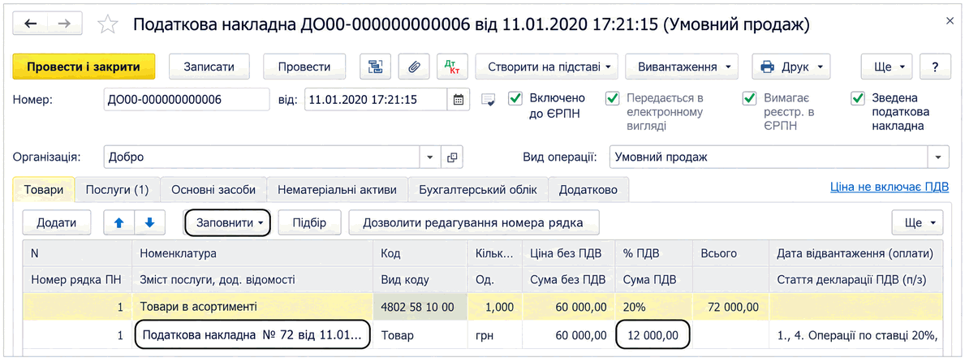Click the Номер input field
965x362 pixels.
[187, 100]
